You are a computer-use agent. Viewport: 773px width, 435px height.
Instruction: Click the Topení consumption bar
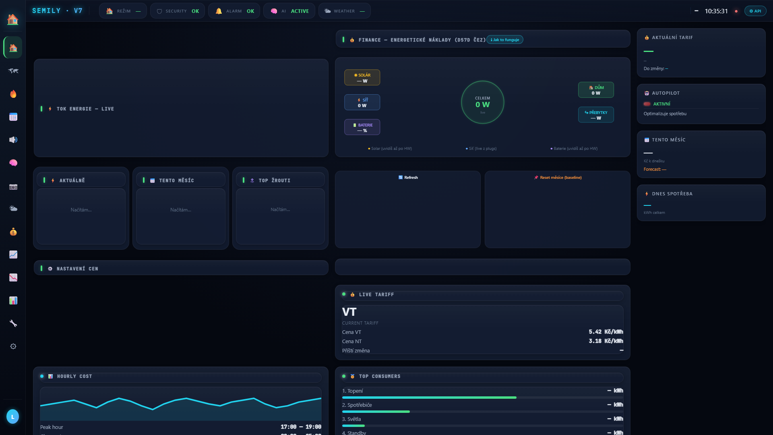(482, 398)
